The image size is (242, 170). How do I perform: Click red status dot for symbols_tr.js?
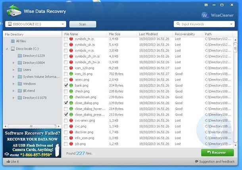pyautogui.click(x=71, y=39)
